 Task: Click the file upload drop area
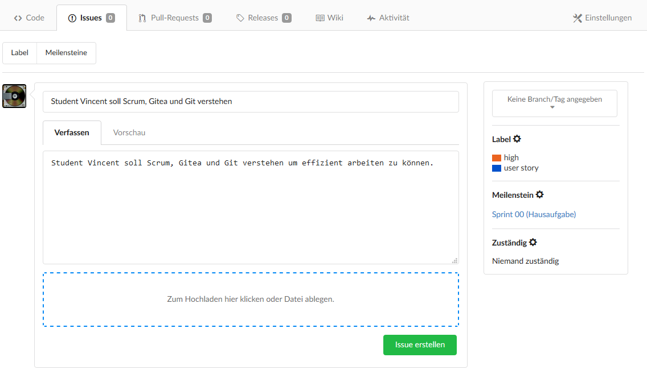251,300
